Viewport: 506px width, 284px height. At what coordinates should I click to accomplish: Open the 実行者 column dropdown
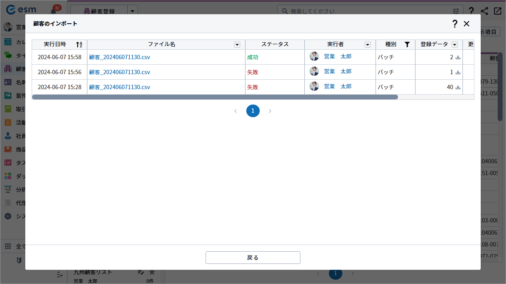[368, 45]
